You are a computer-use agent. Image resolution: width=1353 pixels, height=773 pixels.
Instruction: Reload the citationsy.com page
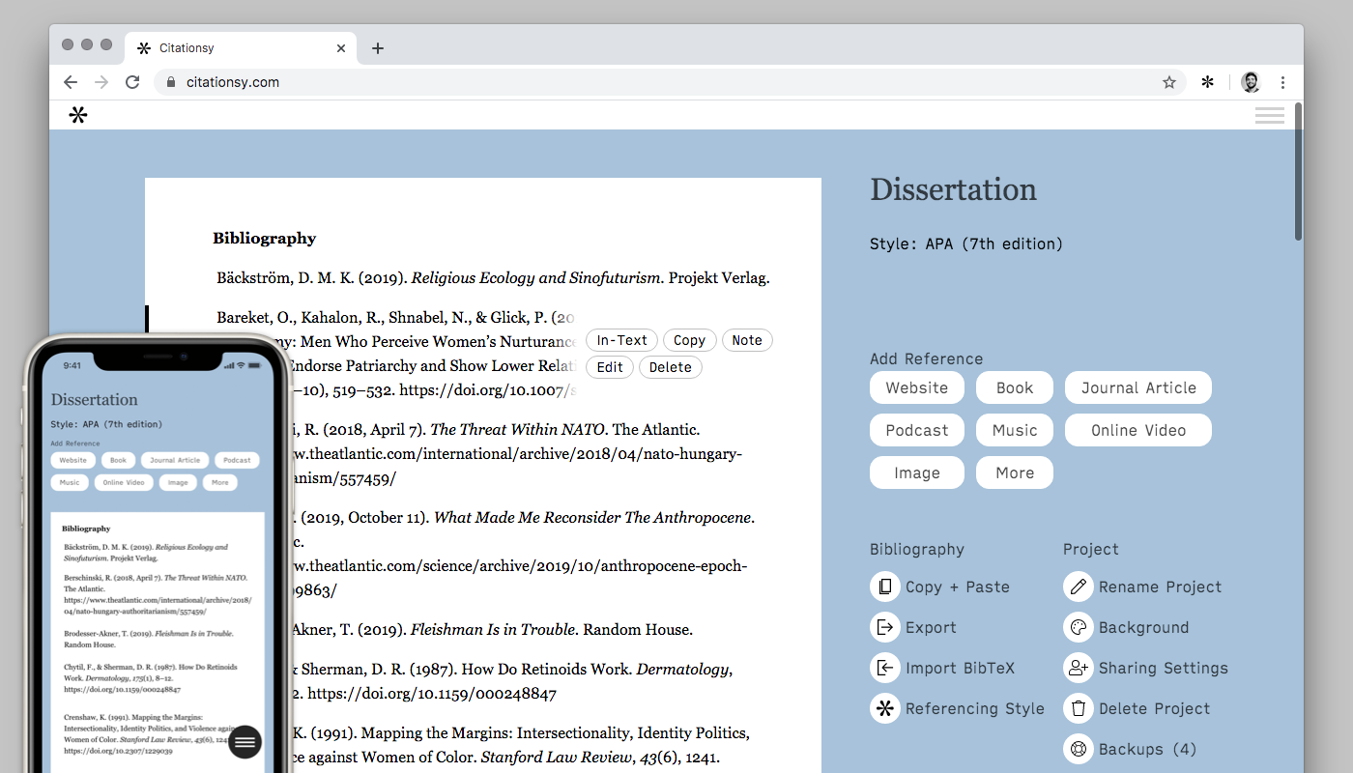[132, 82]
